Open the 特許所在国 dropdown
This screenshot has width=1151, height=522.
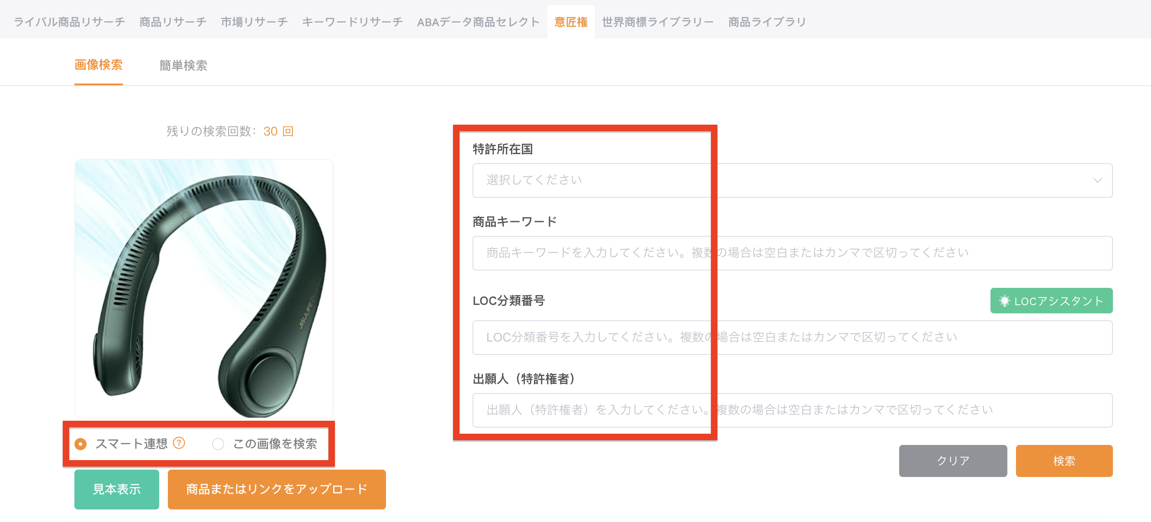tap(792, 180)
